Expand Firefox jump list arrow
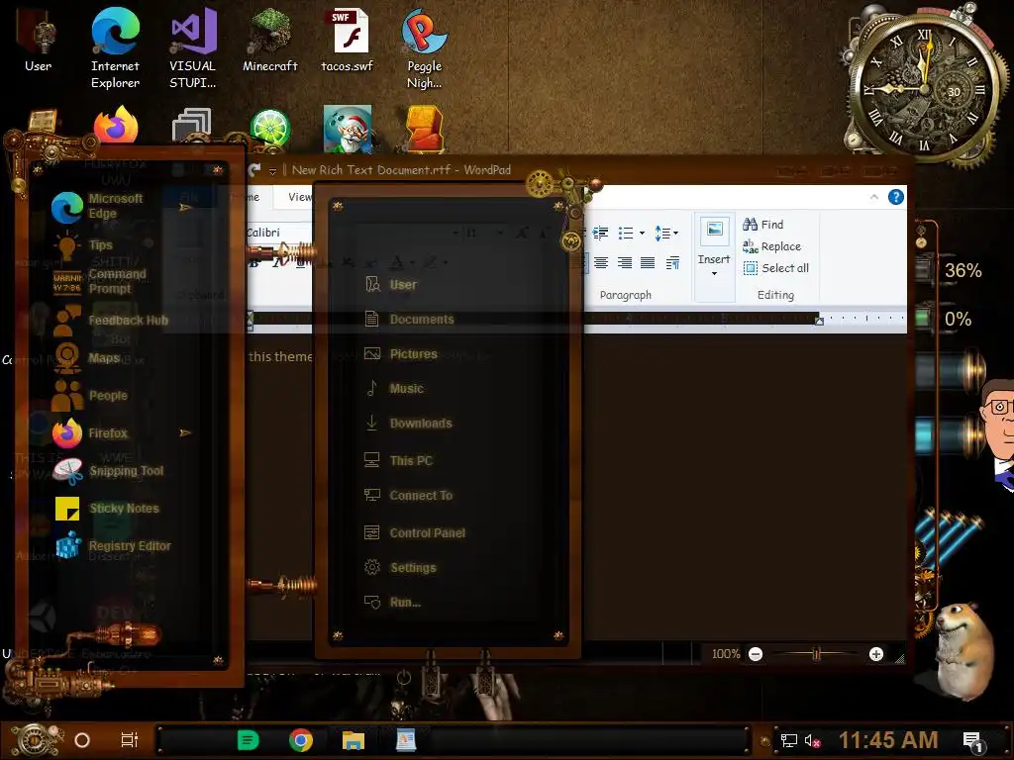Image resolution: width=1014 pixels, height=760 pixels. click(185, 432)
